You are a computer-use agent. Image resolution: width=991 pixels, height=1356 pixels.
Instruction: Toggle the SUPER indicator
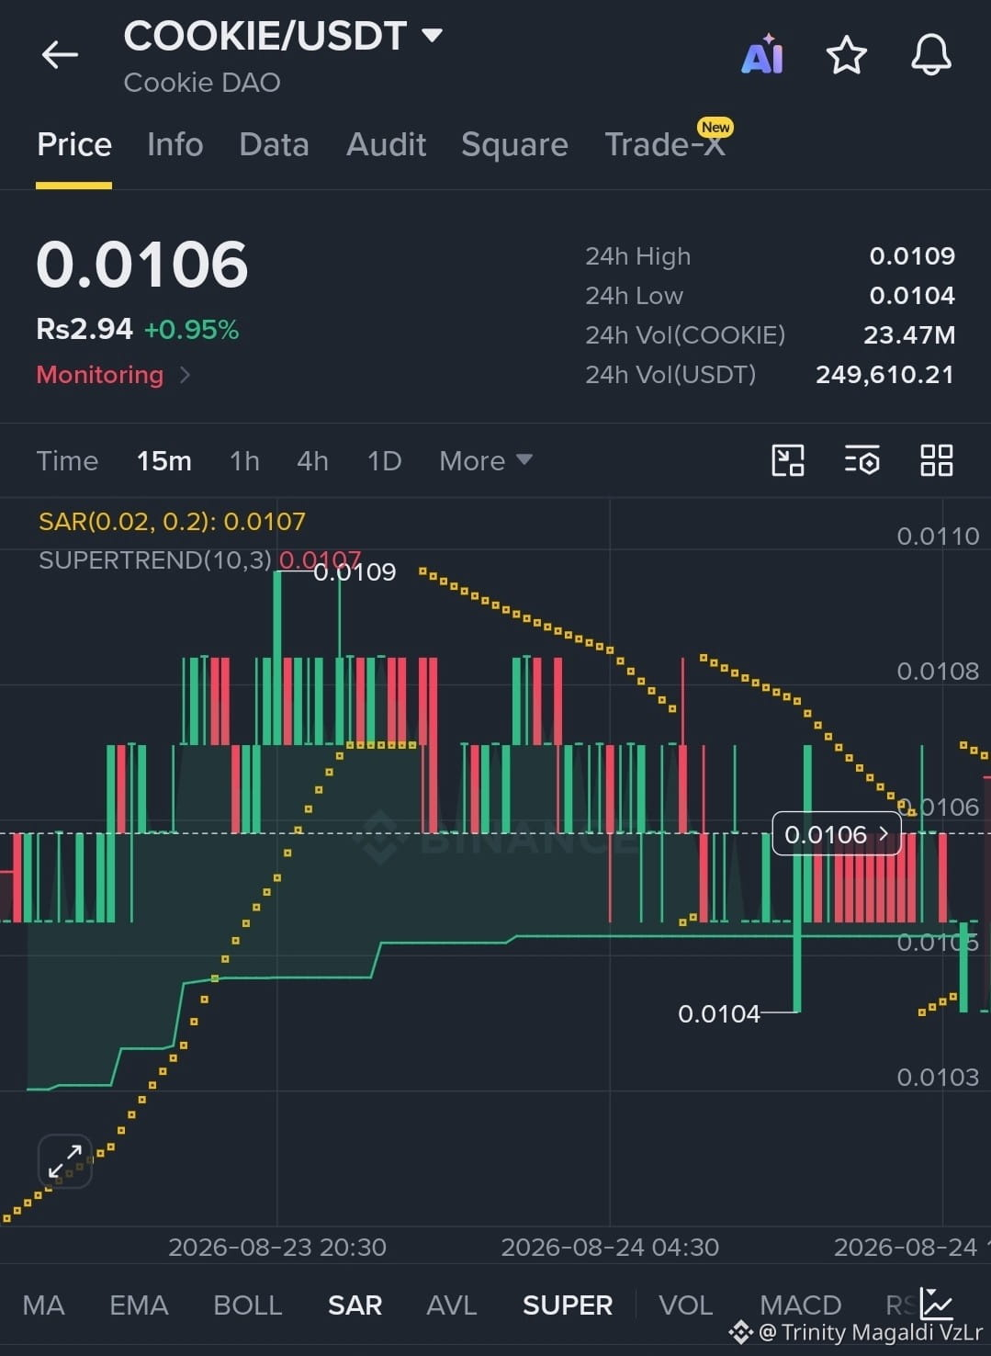[x=568, y=1305]
